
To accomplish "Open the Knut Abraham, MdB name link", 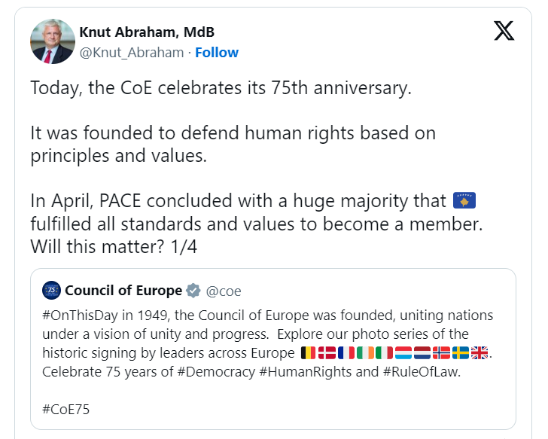I will (146, 32).
